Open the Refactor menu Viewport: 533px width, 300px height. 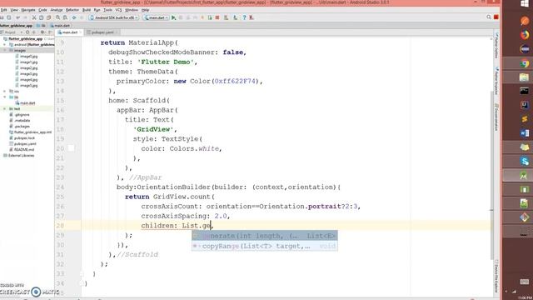tap(72, 10)
